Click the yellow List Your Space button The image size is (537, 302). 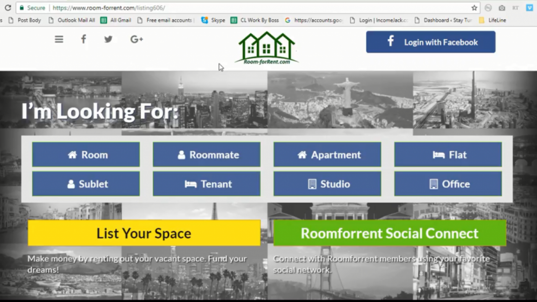tap(144, 233)
